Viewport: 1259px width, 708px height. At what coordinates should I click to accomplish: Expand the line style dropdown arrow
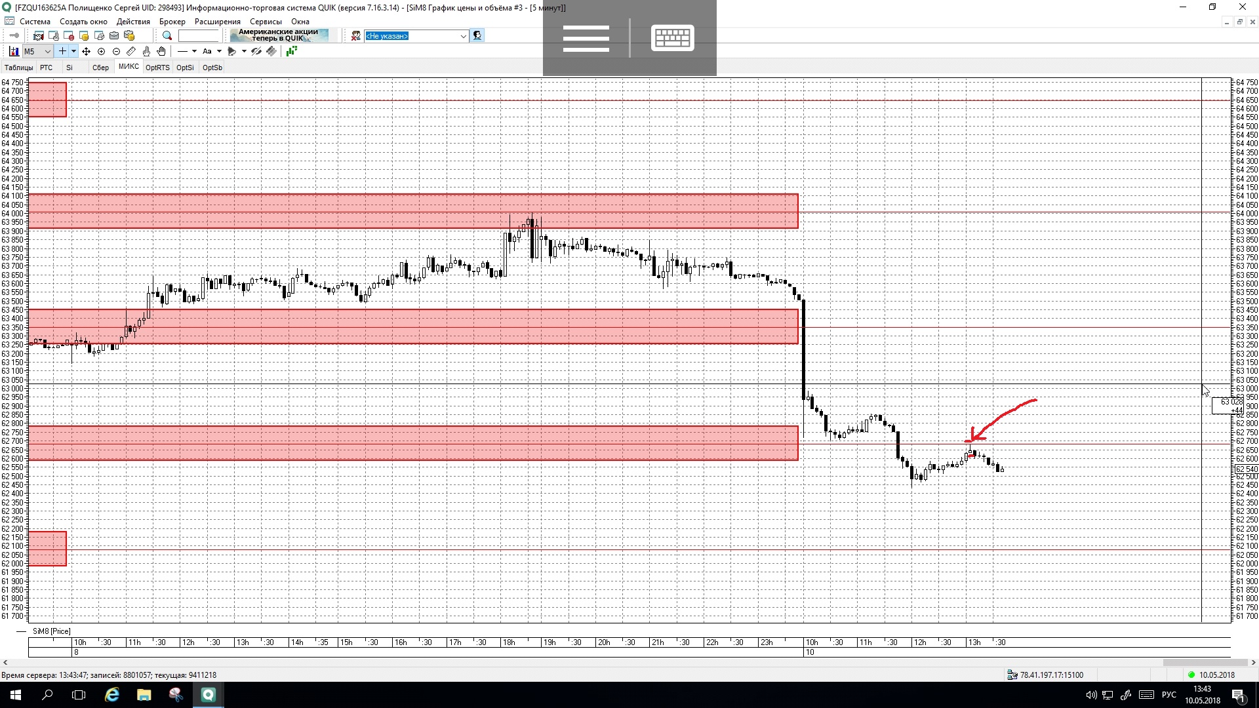point(194,51)
